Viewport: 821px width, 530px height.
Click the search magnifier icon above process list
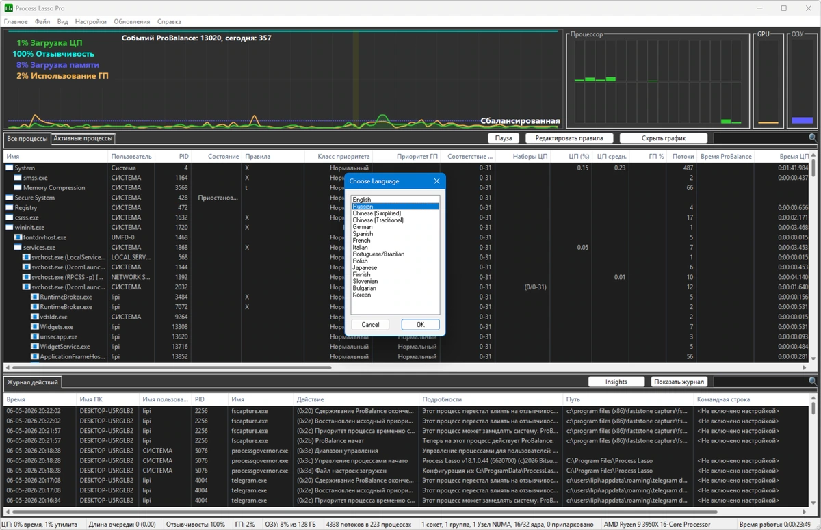[x=813, y=138]
